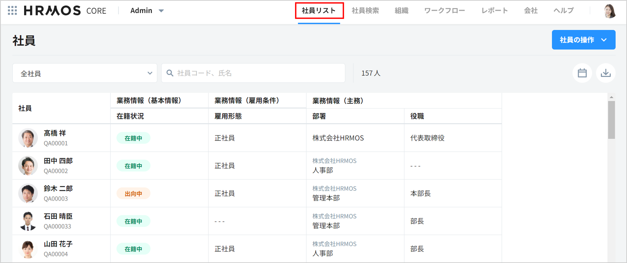Open the ワークフロー tab
Screen dimensions: 627x263
pyautogui.click(x=444, y=11)
